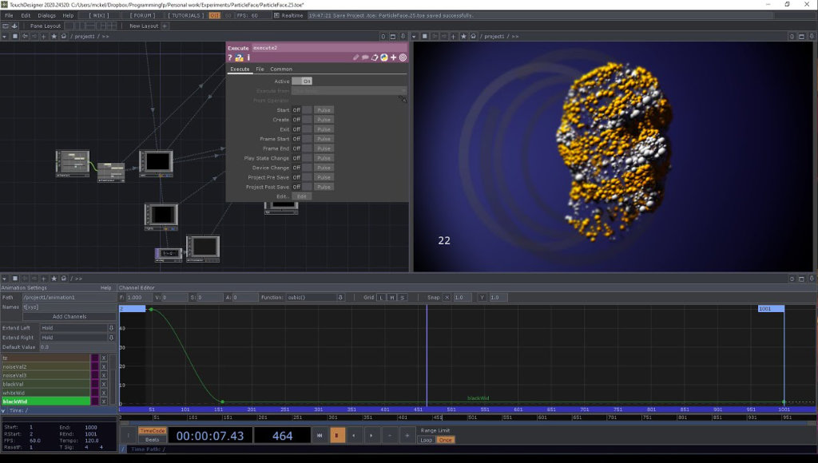
Task: Click the Python language icon in parameter header
Action: pyautogui.click(x=384, y=57)
